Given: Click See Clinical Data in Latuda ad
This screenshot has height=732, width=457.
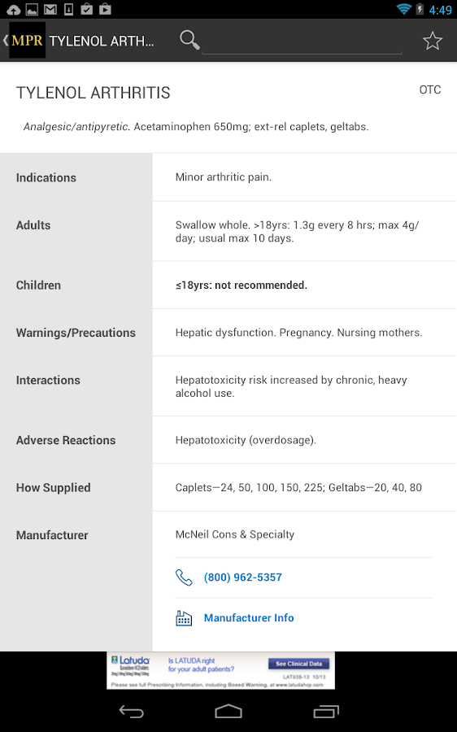Looking at the screenshot, I should [298, 664].
